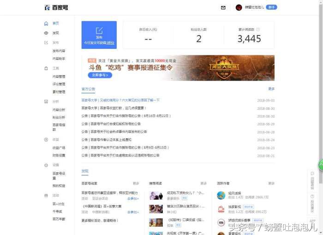Viewport: 323px width, 235px height.
Task: Click the 收益 coin icon in sidebar
Action: [x=46, y=140]
